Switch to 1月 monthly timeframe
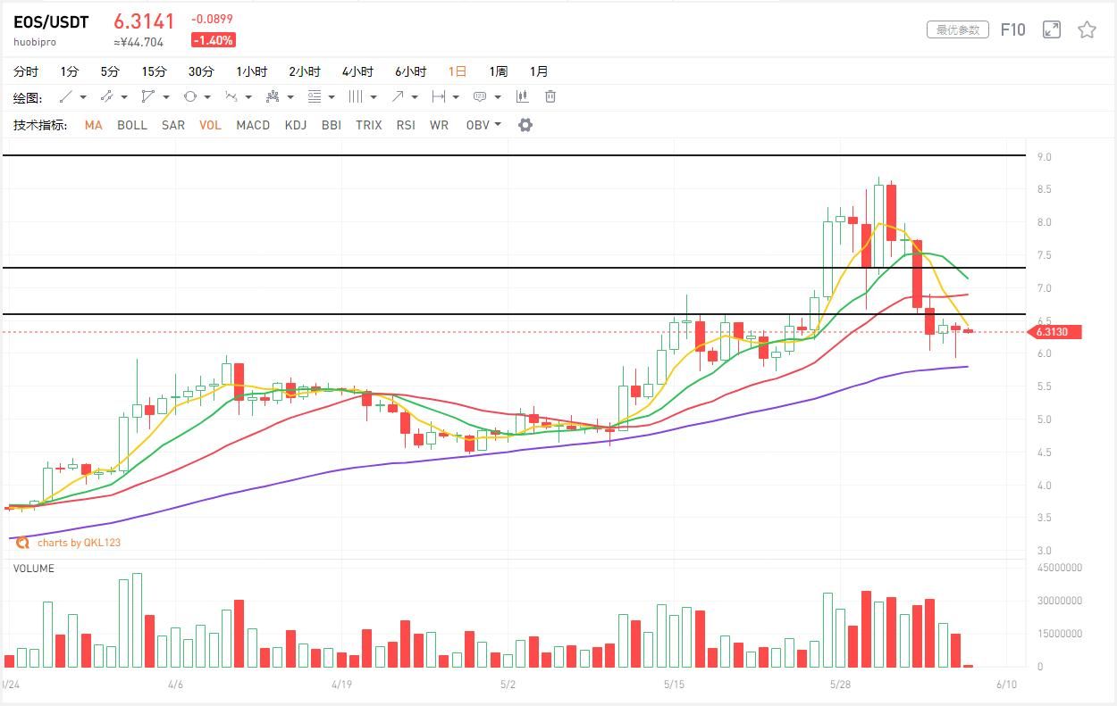This screenshot has height=706, width=1117. [539, 71]
